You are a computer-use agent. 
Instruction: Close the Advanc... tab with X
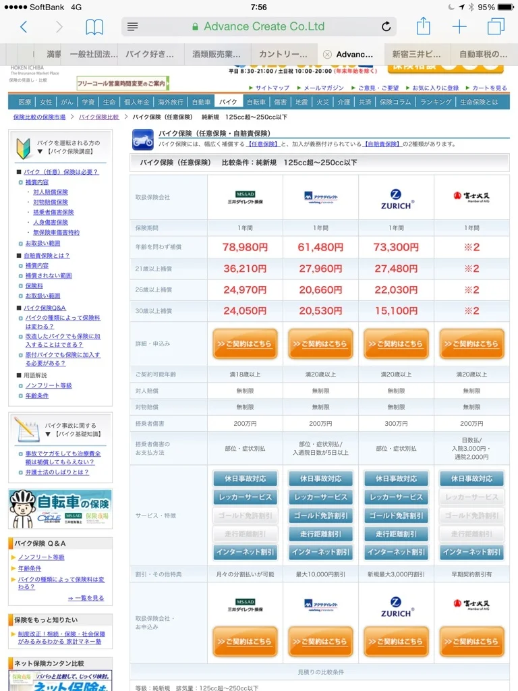[327, 54]
